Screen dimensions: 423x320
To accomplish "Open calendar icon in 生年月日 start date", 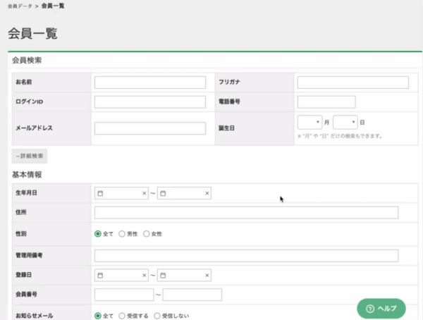I will 100,193.
